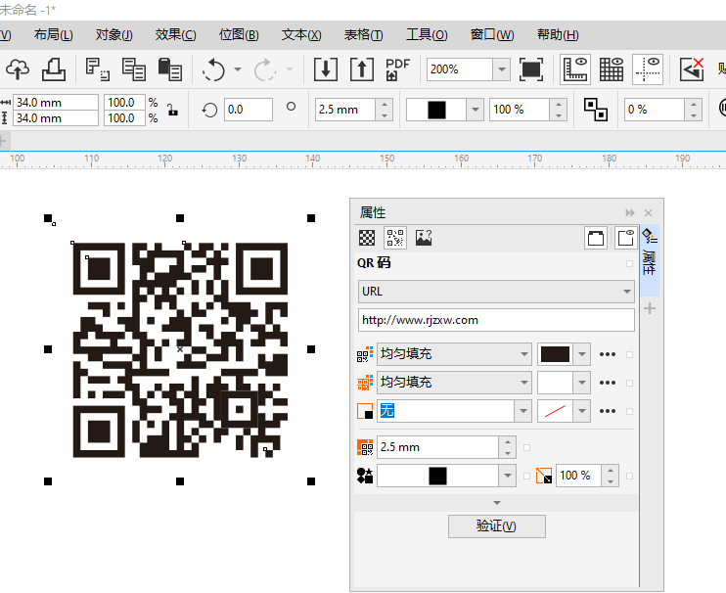Open the URL type dropdown
This screenshot has height=593, width=726.
tap(626, 292)
